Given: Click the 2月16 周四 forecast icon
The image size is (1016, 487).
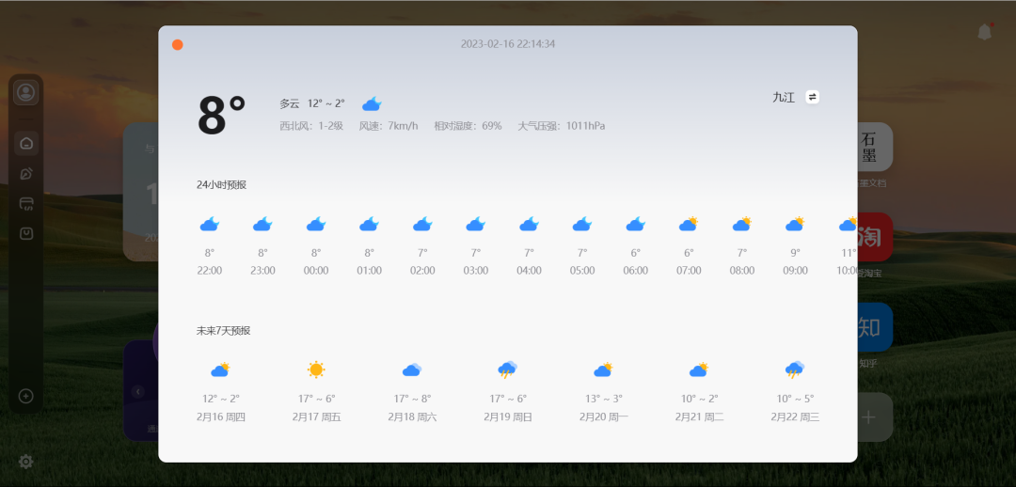Looking at the screenshot, I should coord(220,369).
